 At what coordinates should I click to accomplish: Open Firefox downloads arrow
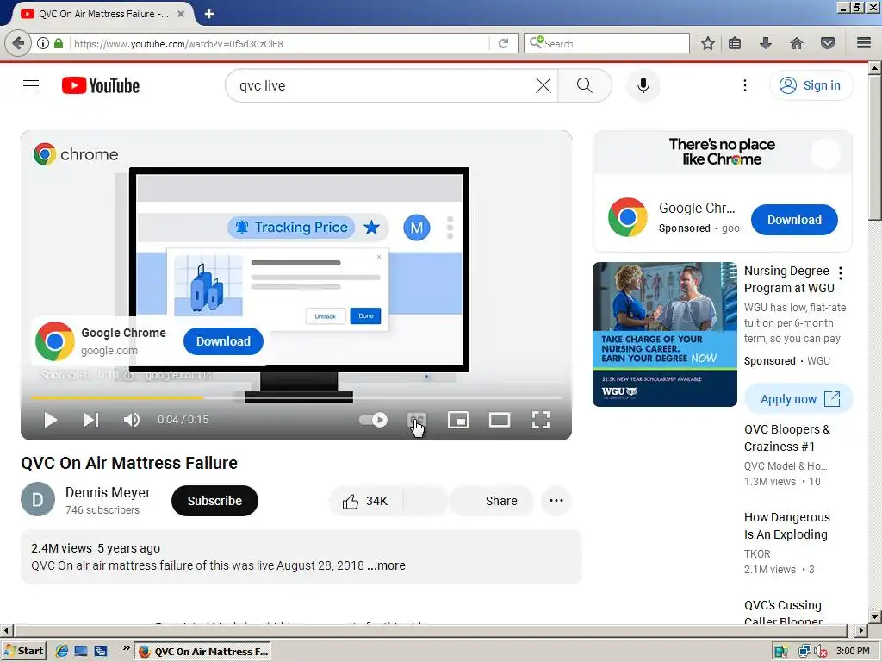pyautogui.click(x=766, y=43)
